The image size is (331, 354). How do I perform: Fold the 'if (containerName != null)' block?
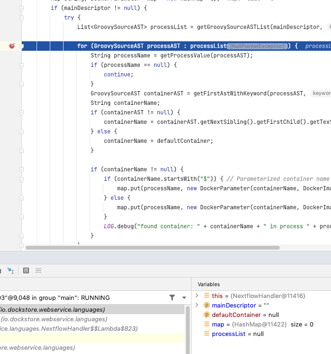[x=22, y=169]
